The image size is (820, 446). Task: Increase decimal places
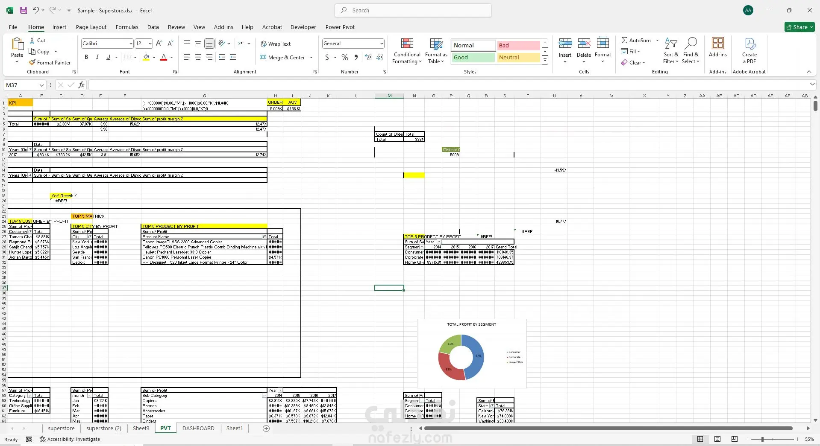(x=368, y=57)
